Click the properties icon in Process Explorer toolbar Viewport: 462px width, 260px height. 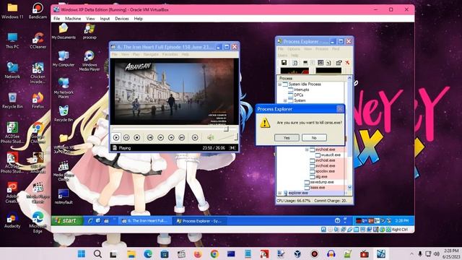tap(339, 63)
